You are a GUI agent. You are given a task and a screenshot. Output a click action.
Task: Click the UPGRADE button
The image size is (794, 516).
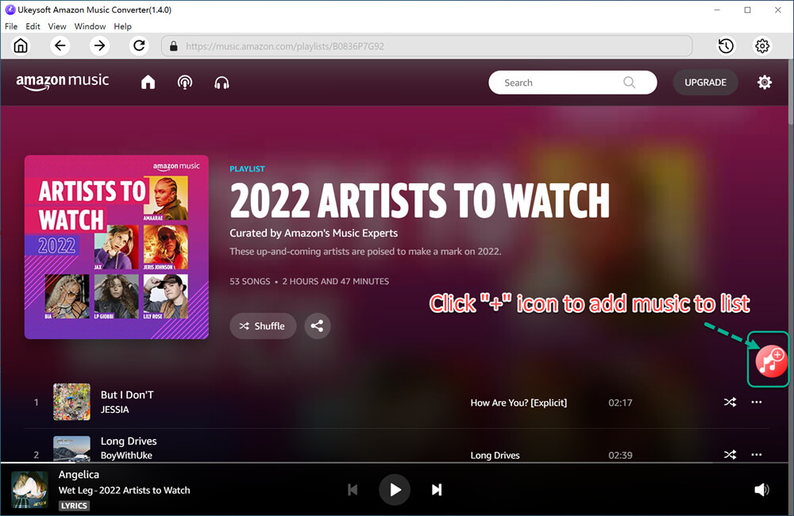(x=705, y=82)
